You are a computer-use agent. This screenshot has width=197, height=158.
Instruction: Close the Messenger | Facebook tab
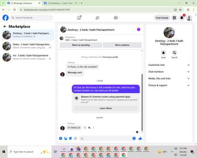(x=39, y=3)
